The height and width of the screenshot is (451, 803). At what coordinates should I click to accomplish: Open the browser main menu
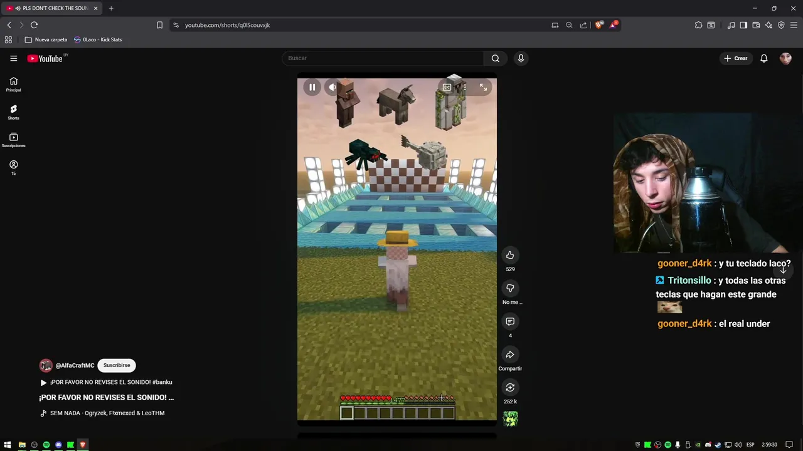click(x=794, y=25)
